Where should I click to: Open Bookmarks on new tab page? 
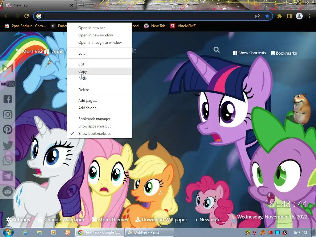284,53
